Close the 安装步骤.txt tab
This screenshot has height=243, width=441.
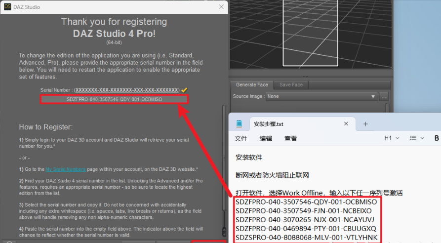coord(346,124)
